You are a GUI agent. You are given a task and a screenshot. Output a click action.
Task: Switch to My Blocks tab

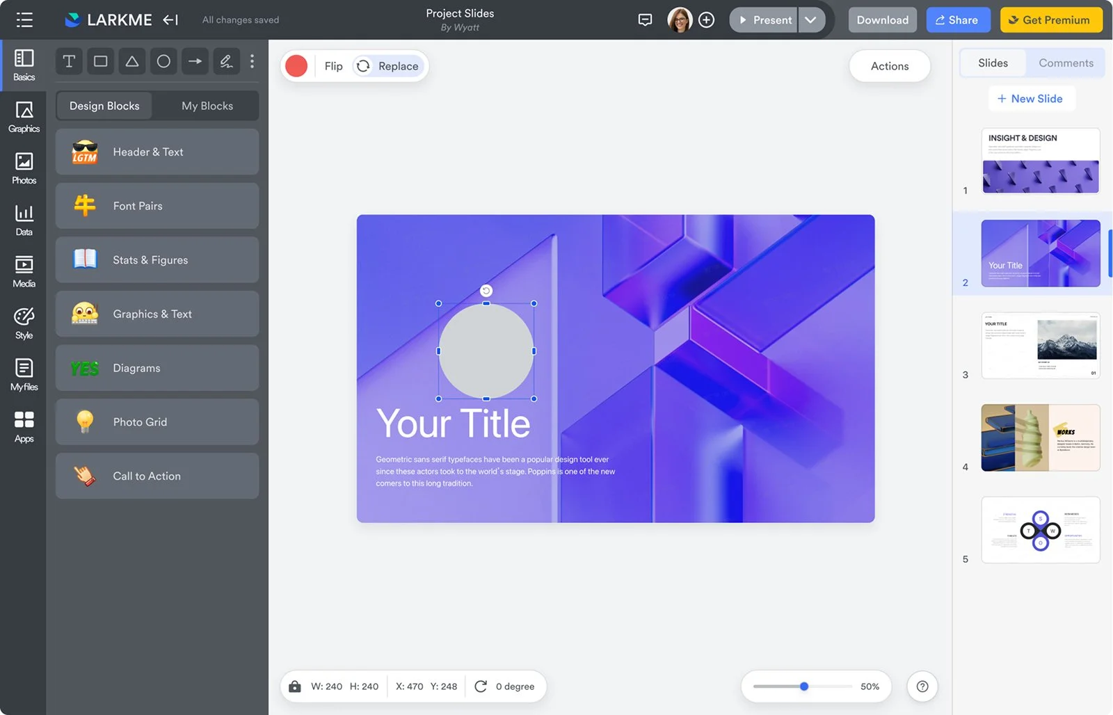207,106
